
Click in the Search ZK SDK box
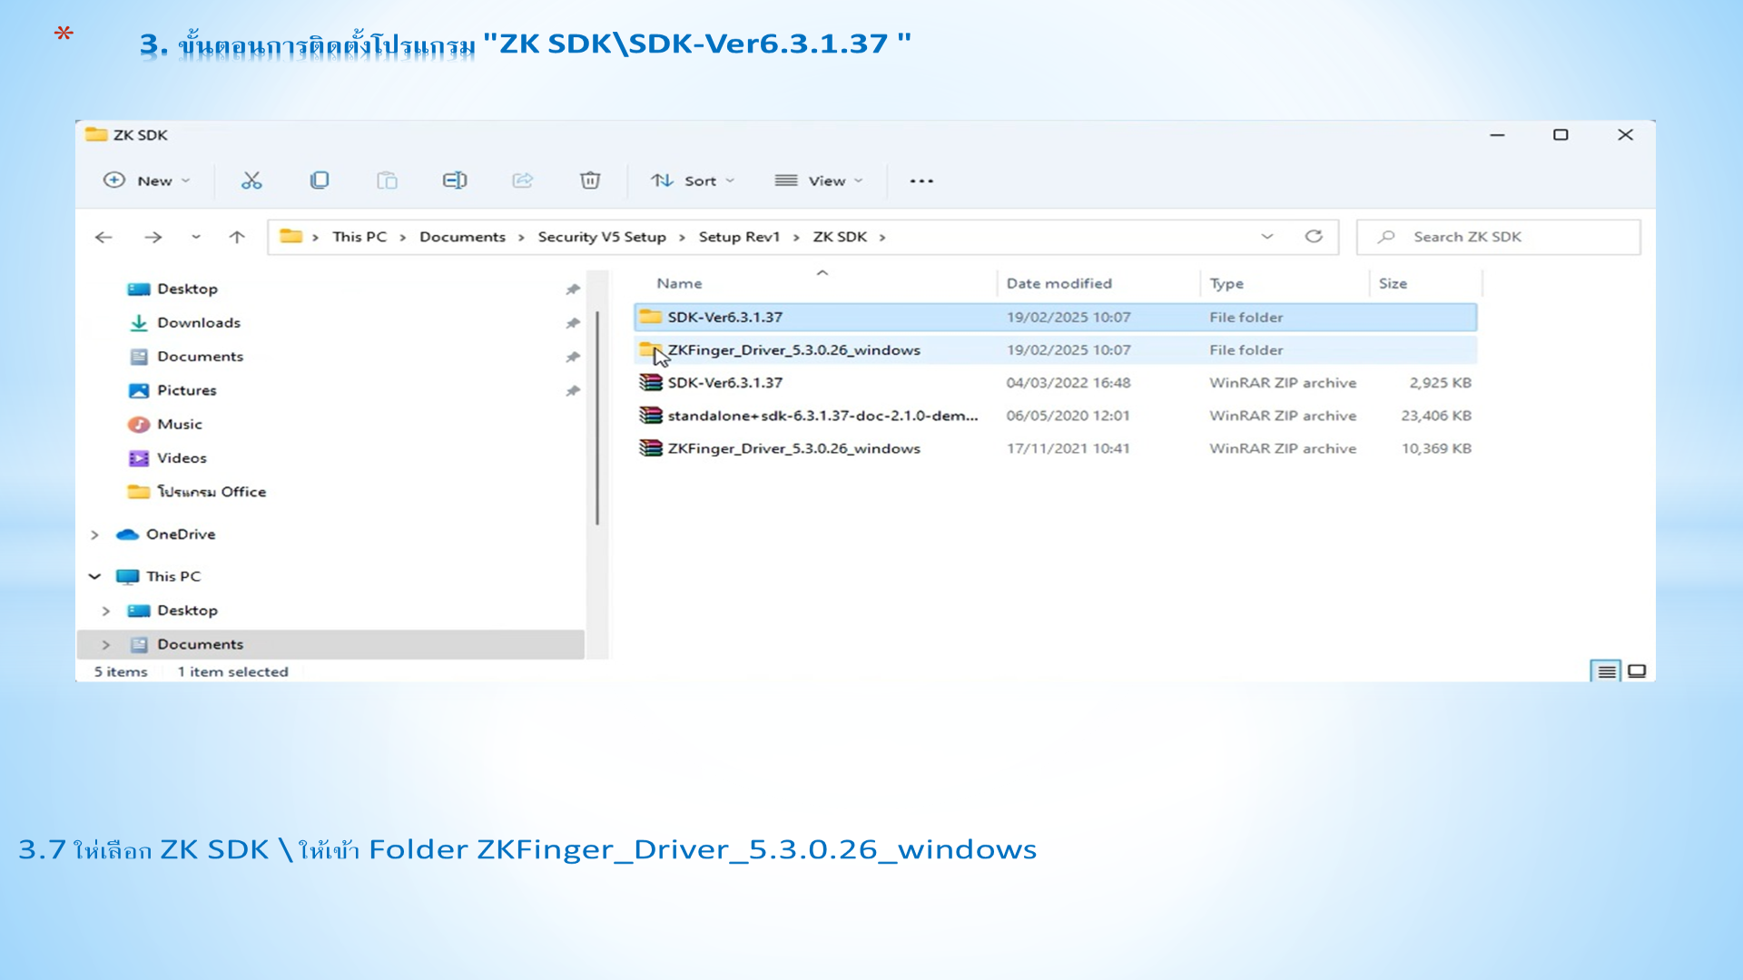(x=1499, y=237)
